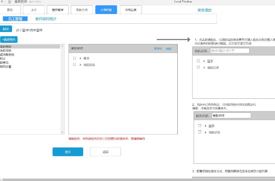Select 兼职老师 in the role list
This screenshot has width=275, height=181.
30,46
